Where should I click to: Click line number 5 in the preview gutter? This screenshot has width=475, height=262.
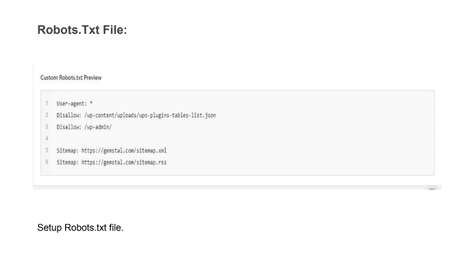point(47,150)
